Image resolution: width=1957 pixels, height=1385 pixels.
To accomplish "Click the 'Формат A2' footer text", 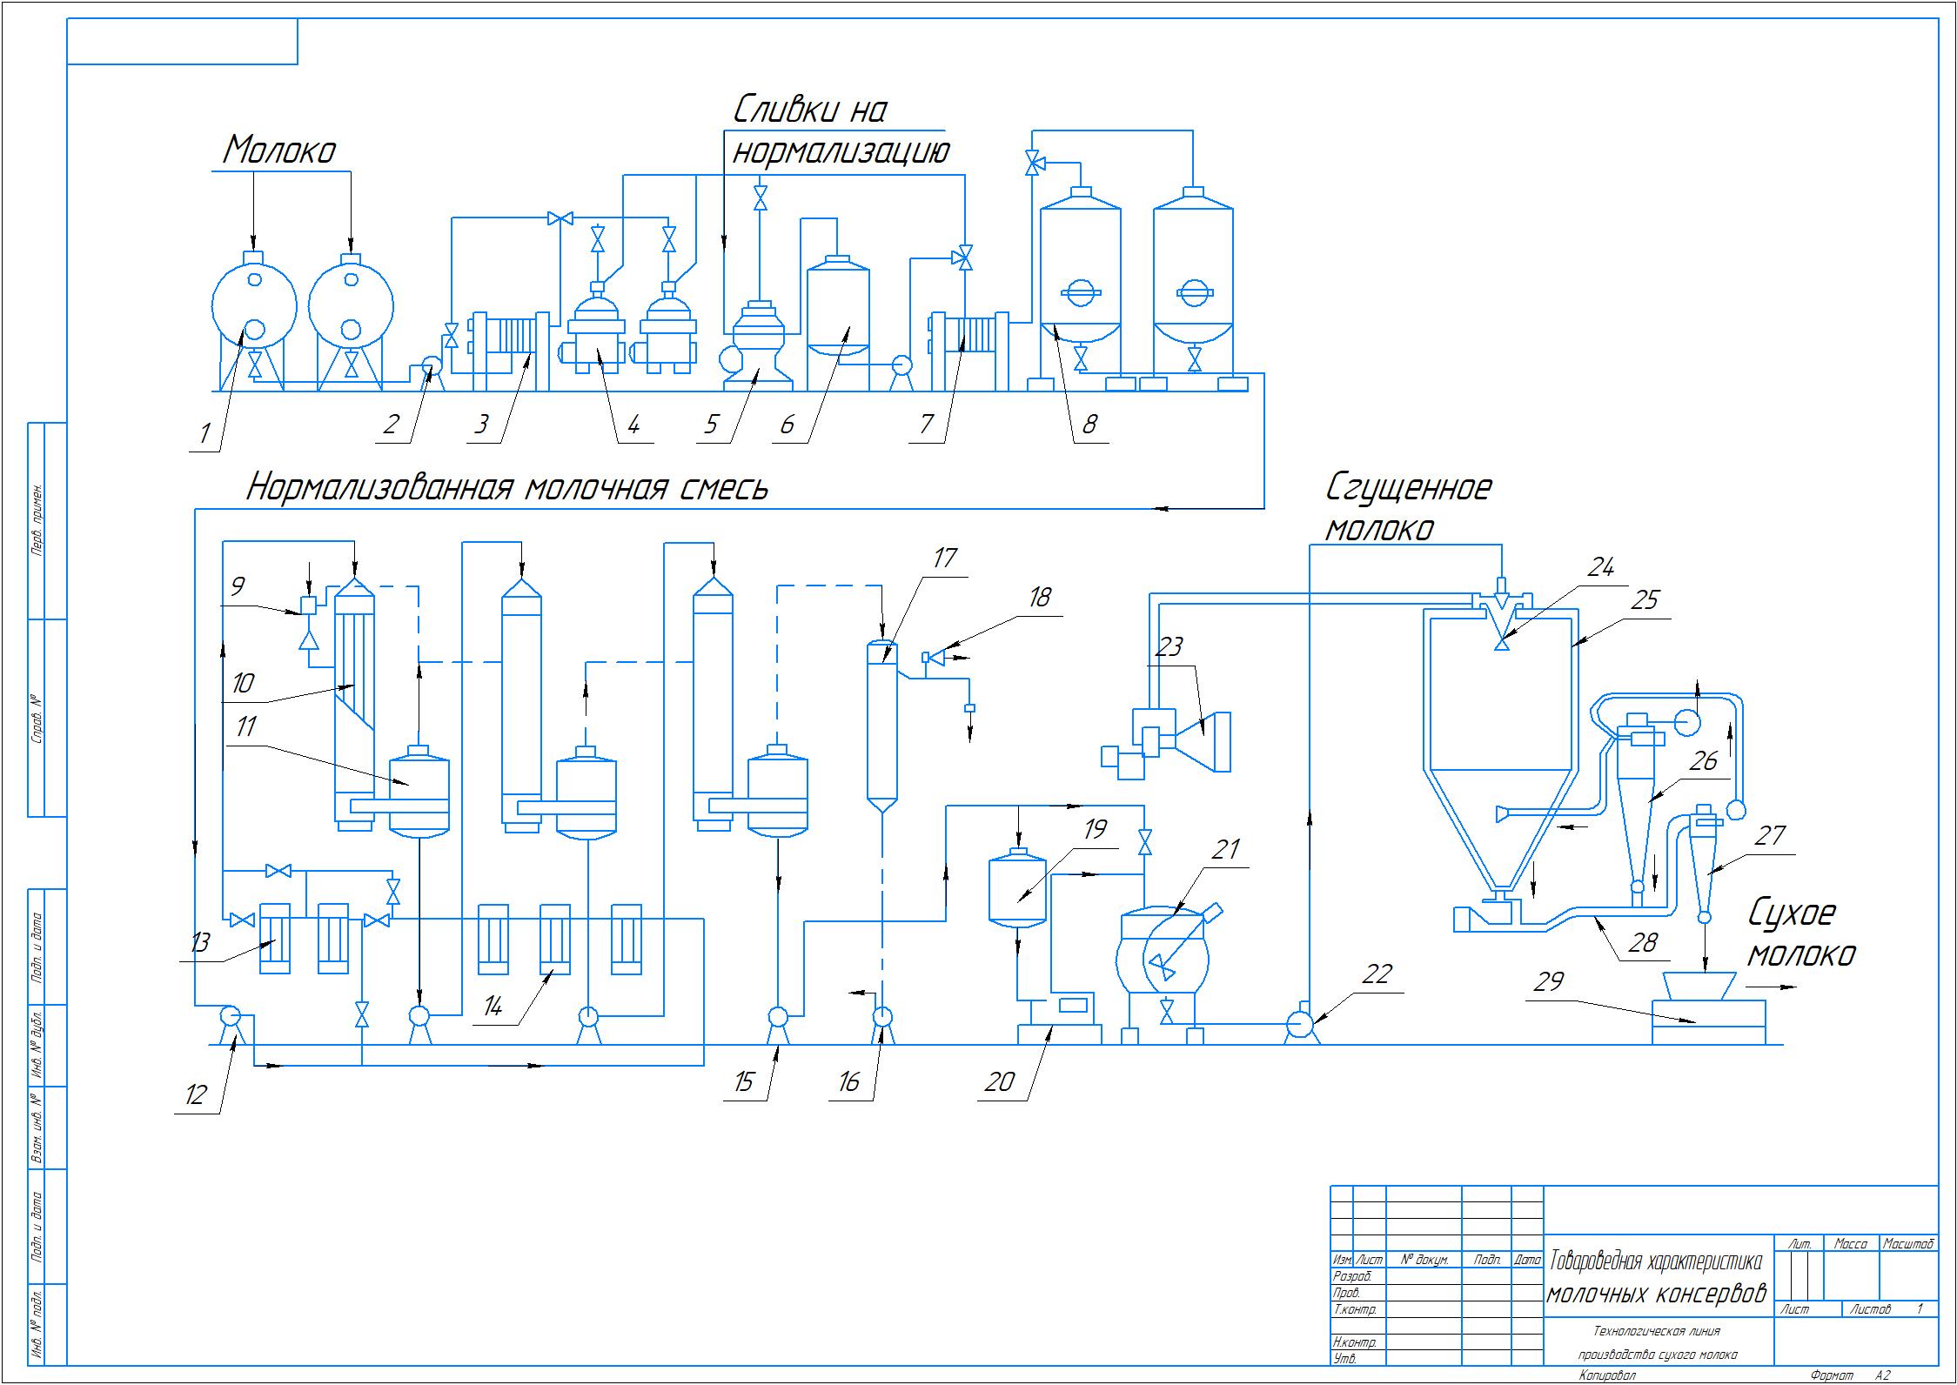I will tap(1851, 1375).
